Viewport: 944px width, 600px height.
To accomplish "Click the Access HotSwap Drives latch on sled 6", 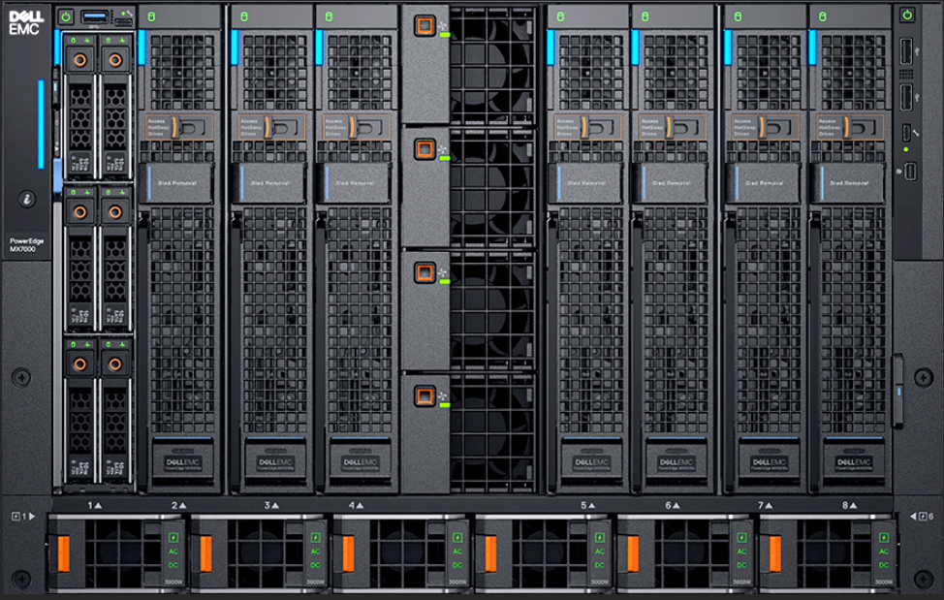I will click(673, 127).
